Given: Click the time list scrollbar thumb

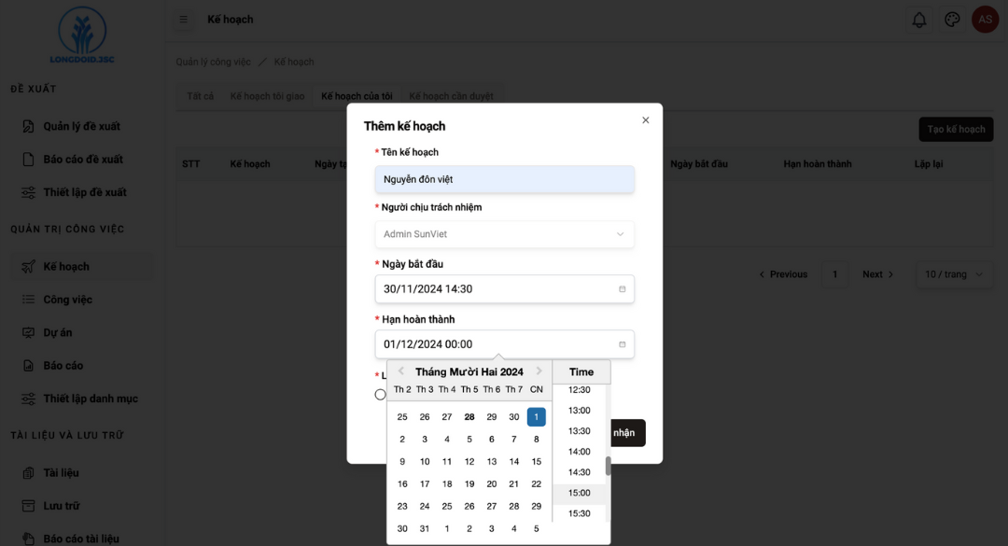Looking at the screenshot, I should 609,466.
